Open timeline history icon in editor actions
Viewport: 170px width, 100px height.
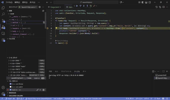pos(156,7)
